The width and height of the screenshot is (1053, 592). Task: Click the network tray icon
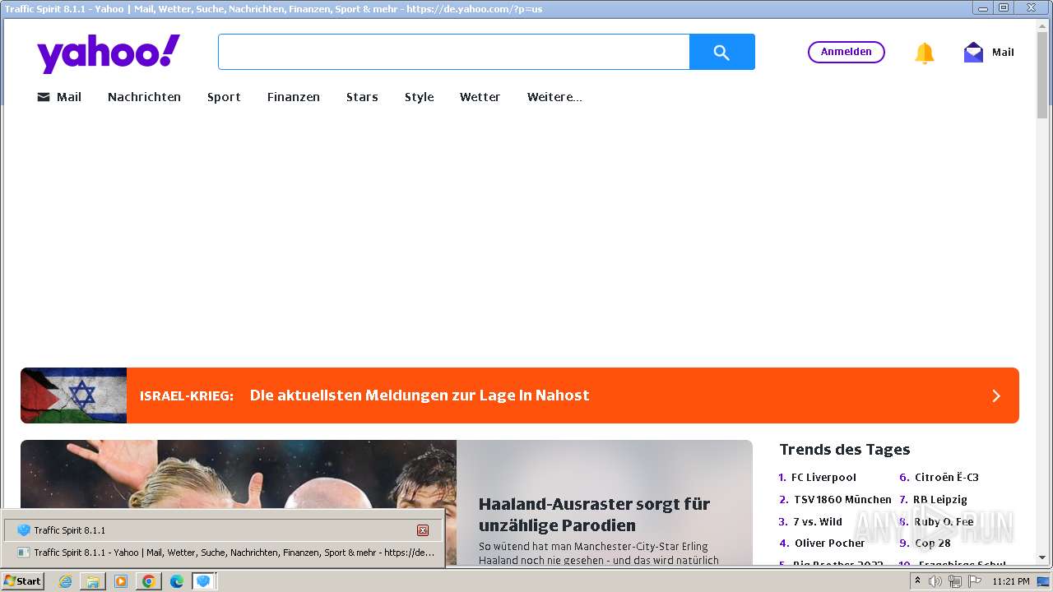tap(954, 581)
